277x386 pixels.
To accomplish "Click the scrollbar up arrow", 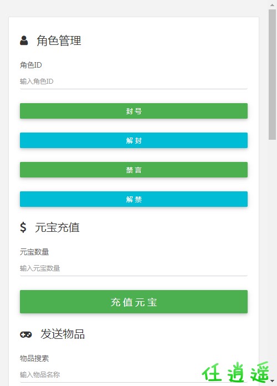I will 272,5.
